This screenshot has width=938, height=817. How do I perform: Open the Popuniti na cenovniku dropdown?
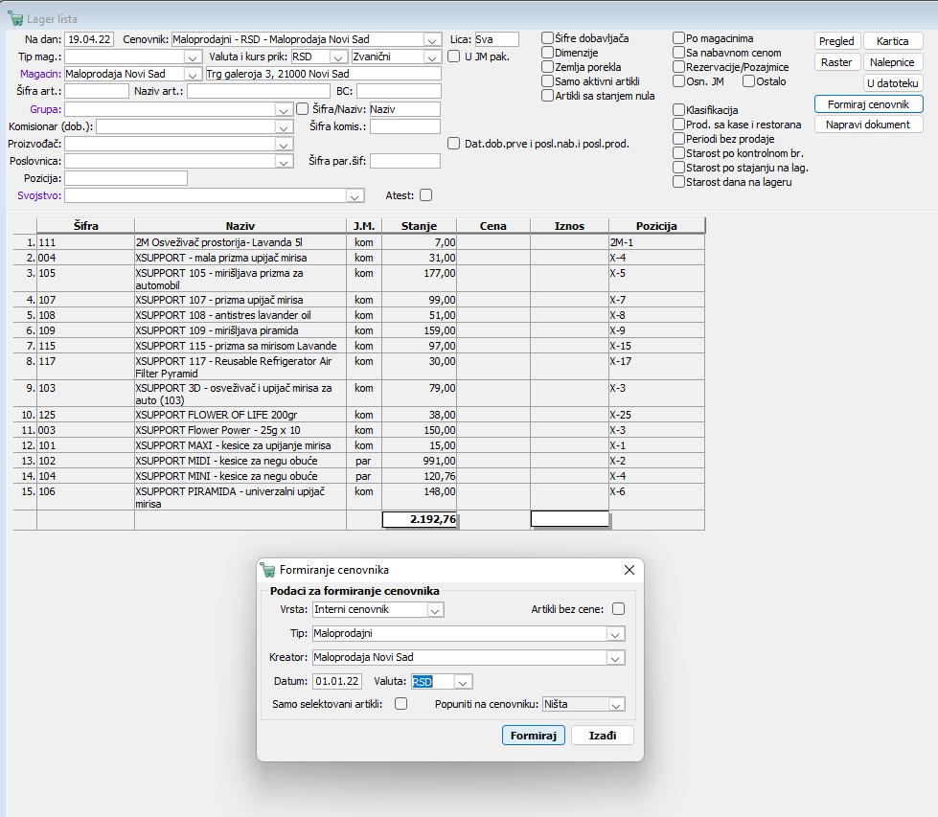pos(616,705)
